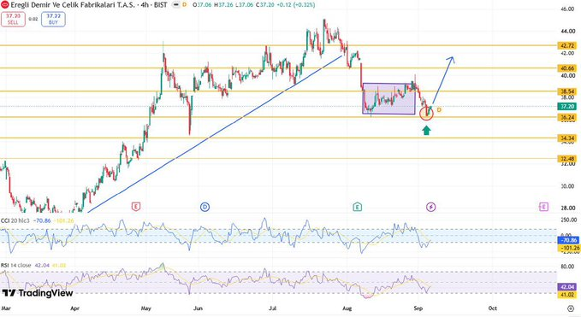Click the 46.00 price axis label

coord(568,9)
